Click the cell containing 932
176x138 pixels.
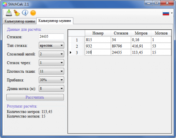(x=98, y=46)
